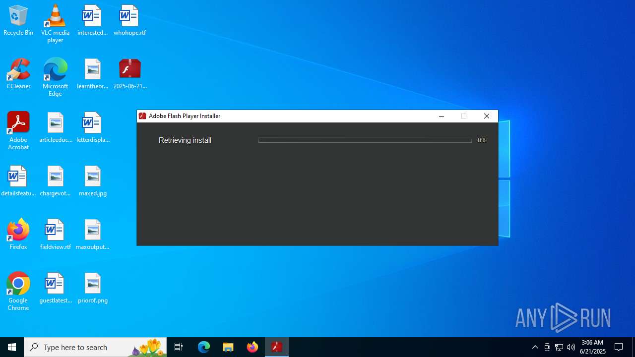Open clock showing 3:06 AM
The image size is (635, 357).
pyautogui.click(x=592, y=347)
